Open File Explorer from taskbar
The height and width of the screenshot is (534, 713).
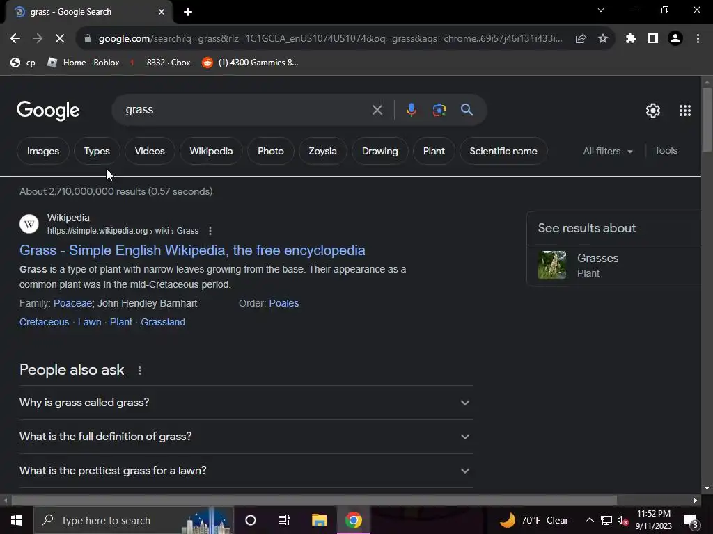[x=319, y=520]
